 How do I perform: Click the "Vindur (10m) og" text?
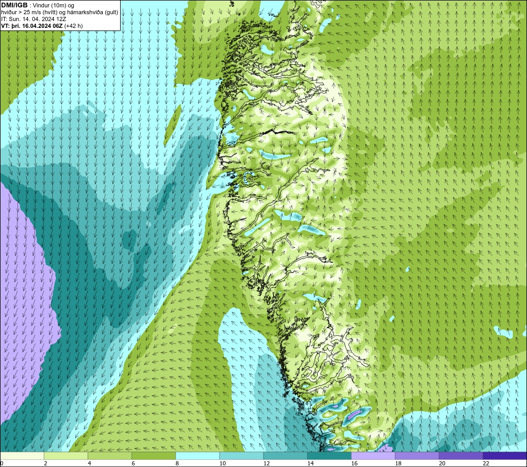54,6
